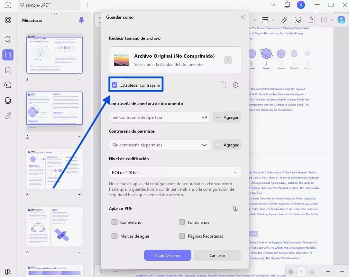
Task: Click the bottom toolbar more options ellipsis
Action: point(115,272)
